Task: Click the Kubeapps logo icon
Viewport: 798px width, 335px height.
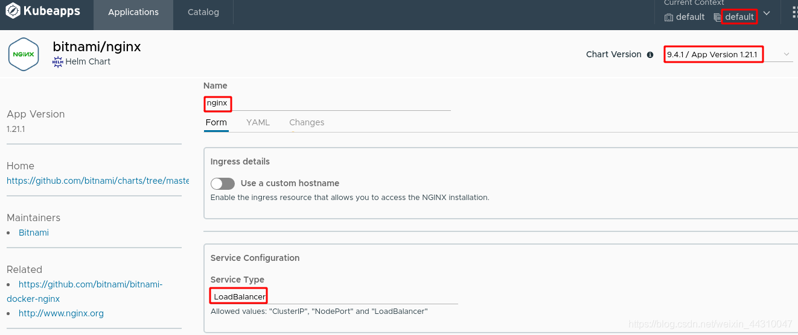Action: coord(13,11)
